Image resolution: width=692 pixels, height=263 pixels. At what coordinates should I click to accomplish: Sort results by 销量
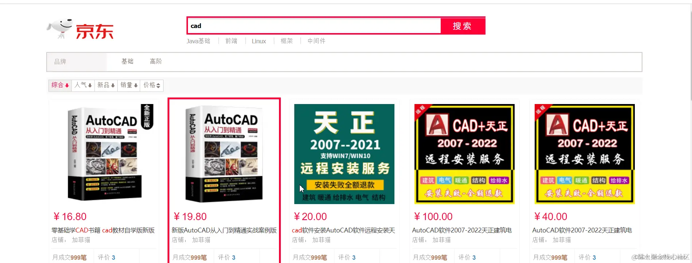pyautogui.click(x=129, y=85)
